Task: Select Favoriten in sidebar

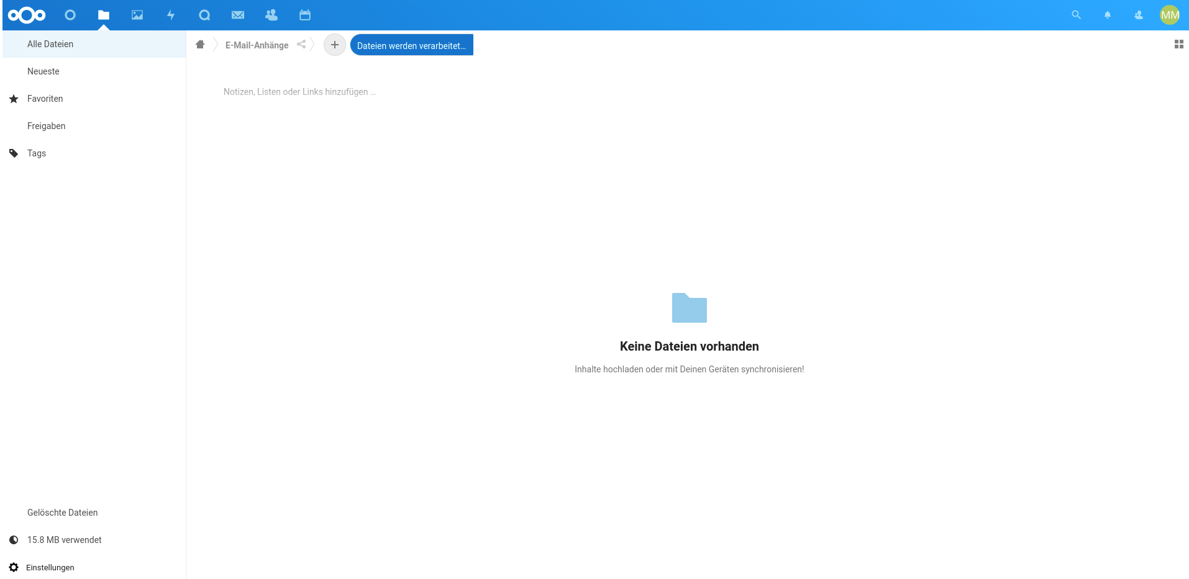Action: coord(94,99)
